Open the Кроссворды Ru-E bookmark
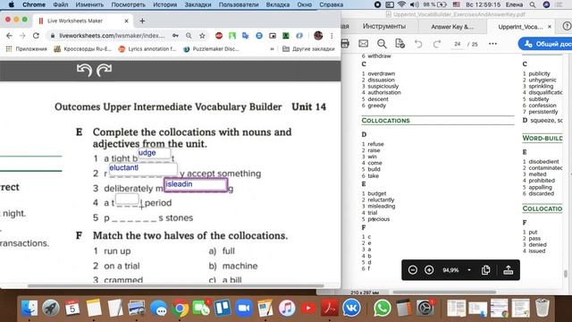This screenshot has height=322, width=572. (x=83, y=49)
